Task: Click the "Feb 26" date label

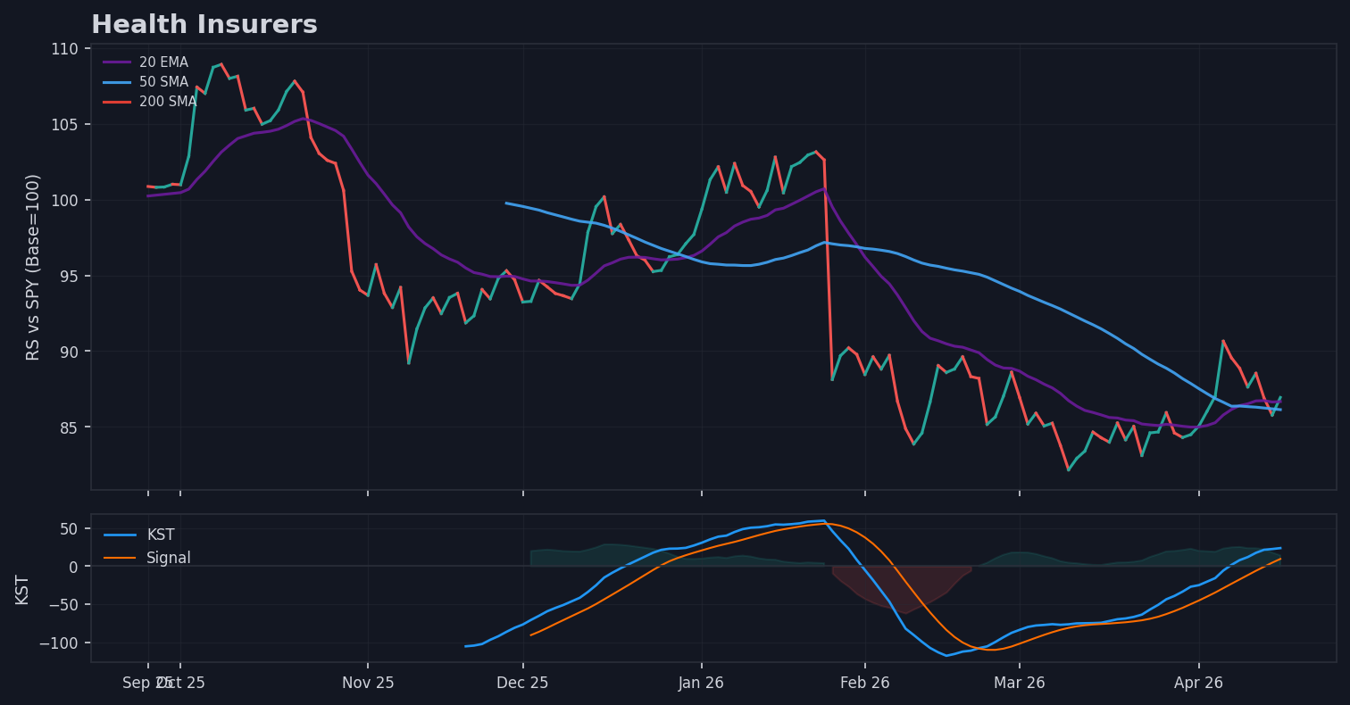Action: 865,684
